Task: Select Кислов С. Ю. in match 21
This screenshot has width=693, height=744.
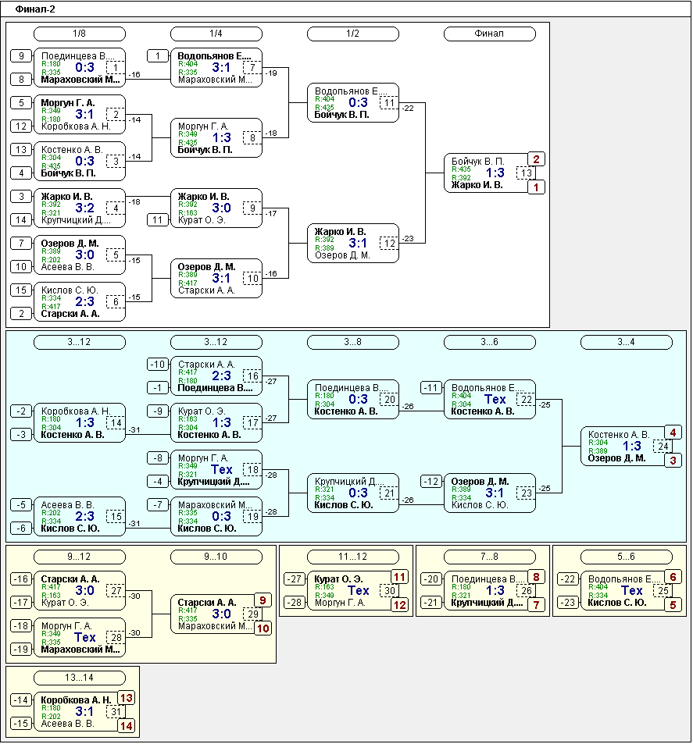Action: (344, 505)
